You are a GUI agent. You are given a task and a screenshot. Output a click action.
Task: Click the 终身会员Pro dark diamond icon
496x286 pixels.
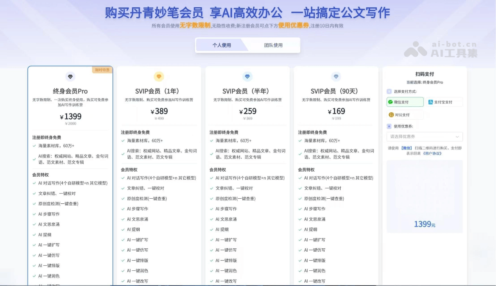pos(70,77)
